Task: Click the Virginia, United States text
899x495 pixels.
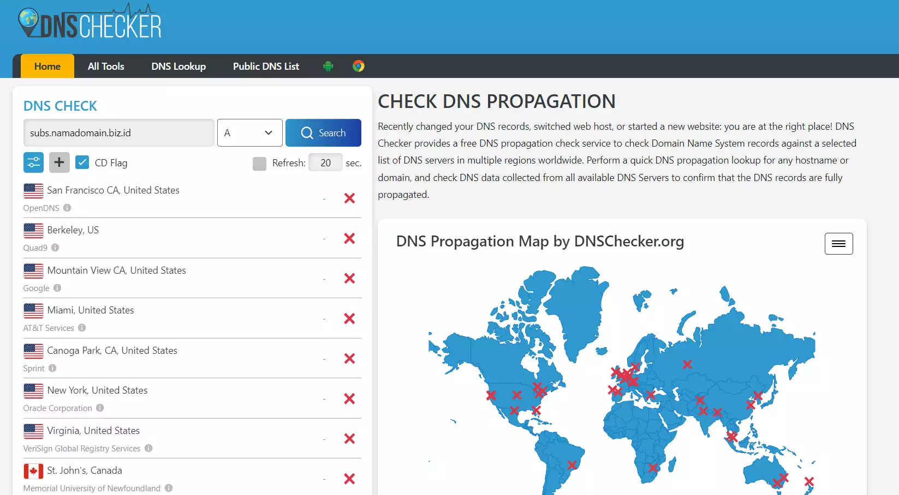Action: coord(93,430)
